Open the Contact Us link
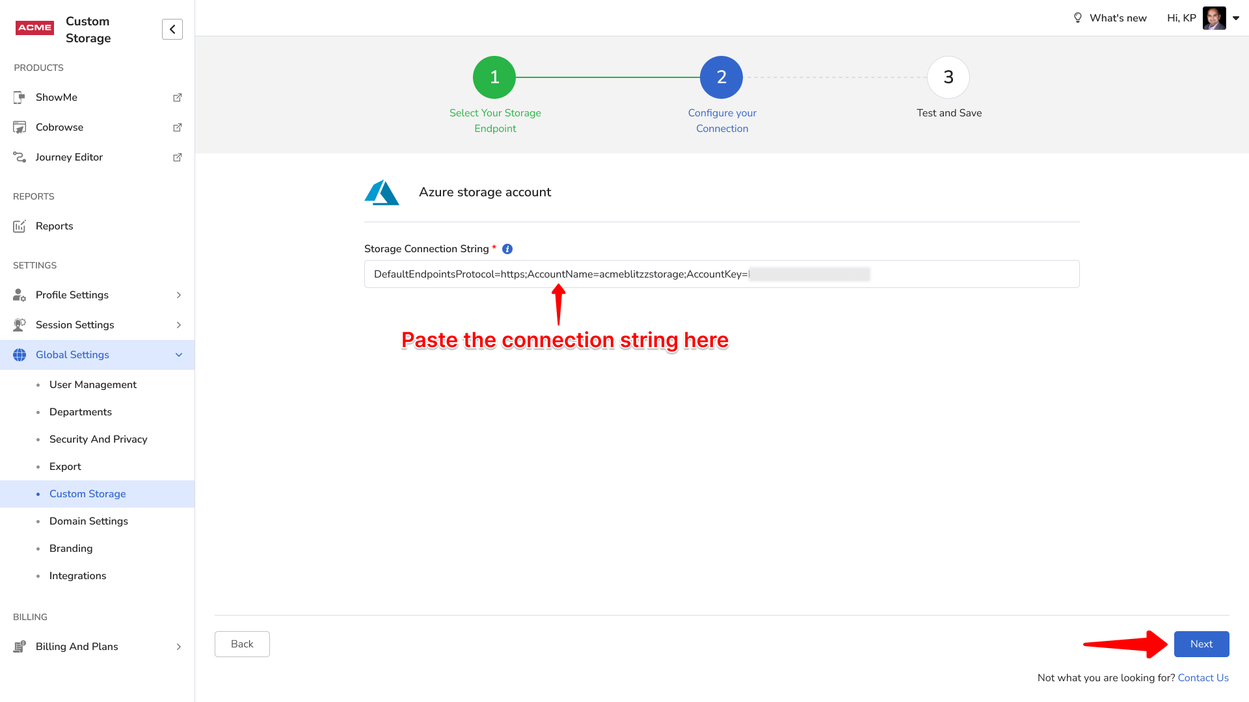Image resolution: width=1249 pixels, height=702 pixels. [x=1203, y=678]
